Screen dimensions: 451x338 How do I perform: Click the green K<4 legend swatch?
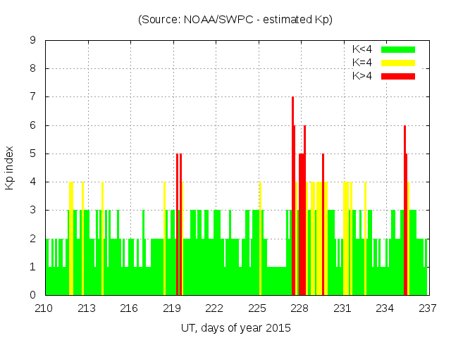(x=398, y=49)
